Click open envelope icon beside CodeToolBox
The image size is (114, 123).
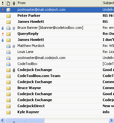click(x=8, y=64)
